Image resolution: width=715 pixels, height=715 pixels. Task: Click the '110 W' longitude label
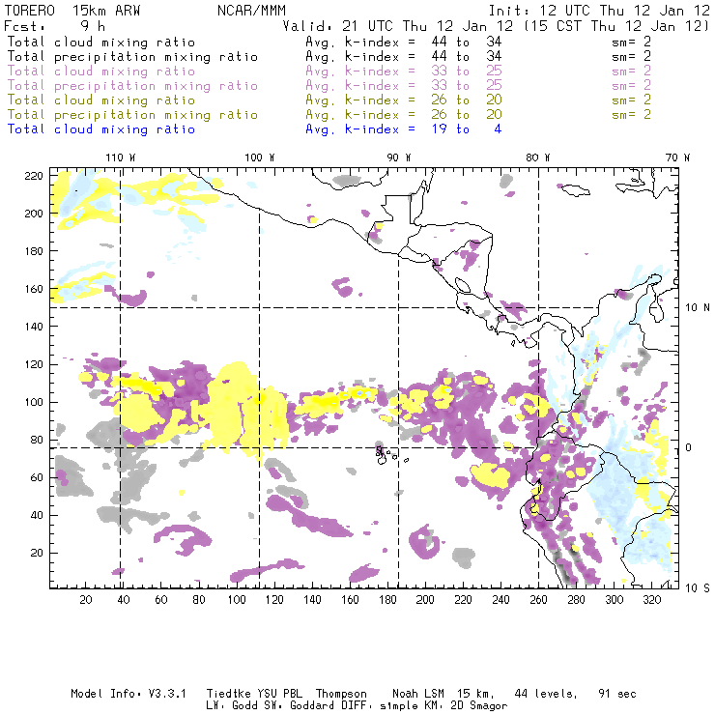click(121, 157)
